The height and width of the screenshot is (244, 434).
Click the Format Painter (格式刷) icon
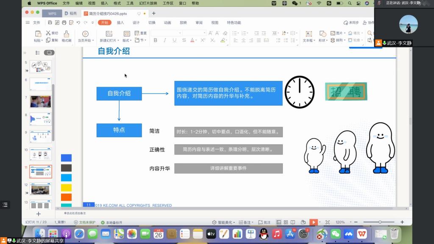pos(66,34)
